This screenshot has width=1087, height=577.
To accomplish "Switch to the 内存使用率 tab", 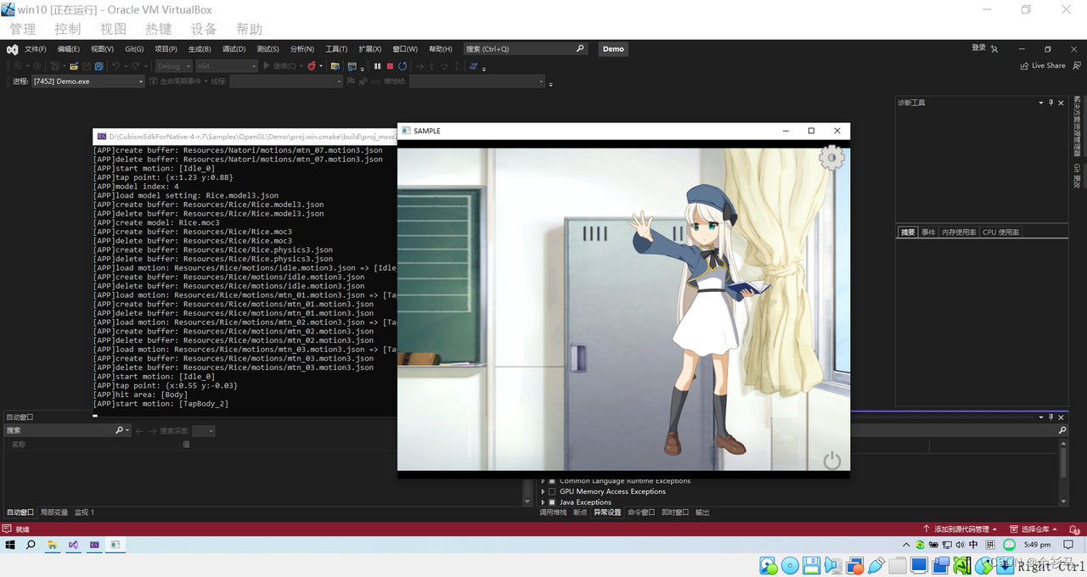I will [959, 232].
